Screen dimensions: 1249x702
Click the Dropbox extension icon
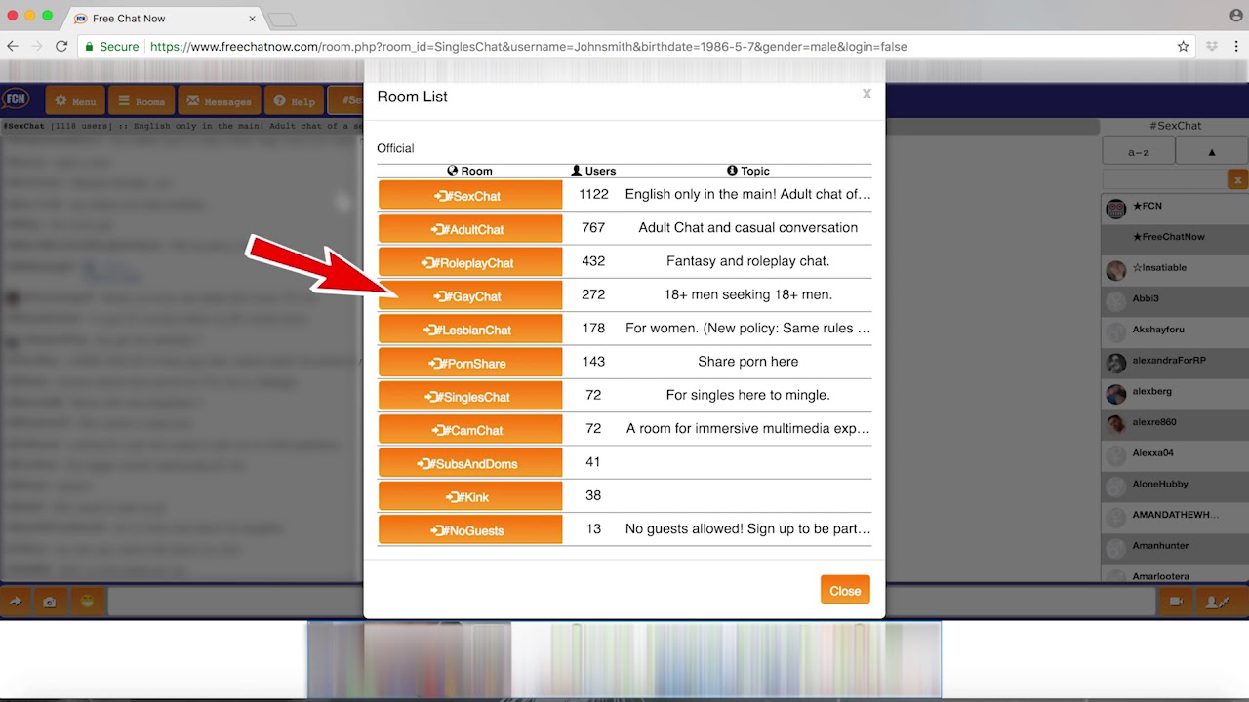pyautogui.click(x=1212, y=46)
